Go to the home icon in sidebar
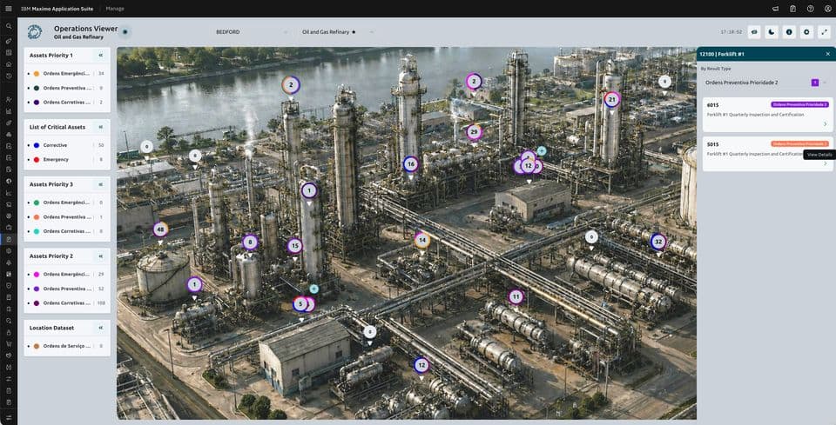The width and height of the screenshot is (836, 425). tap(9, 64)
